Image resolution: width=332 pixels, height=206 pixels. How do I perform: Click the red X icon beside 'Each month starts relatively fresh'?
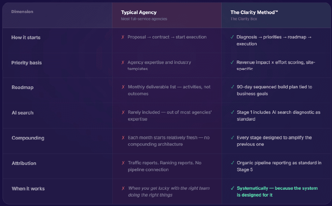(123, 138)
